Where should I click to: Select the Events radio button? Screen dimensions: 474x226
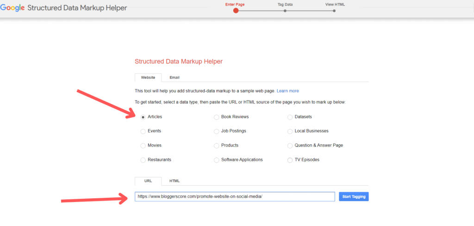pyautogui.click(x=143, y=131)
